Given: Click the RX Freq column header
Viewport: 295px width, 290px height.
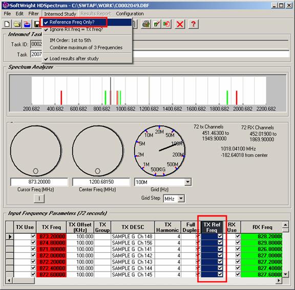Looking at the screenshot, I should point(262,227).
